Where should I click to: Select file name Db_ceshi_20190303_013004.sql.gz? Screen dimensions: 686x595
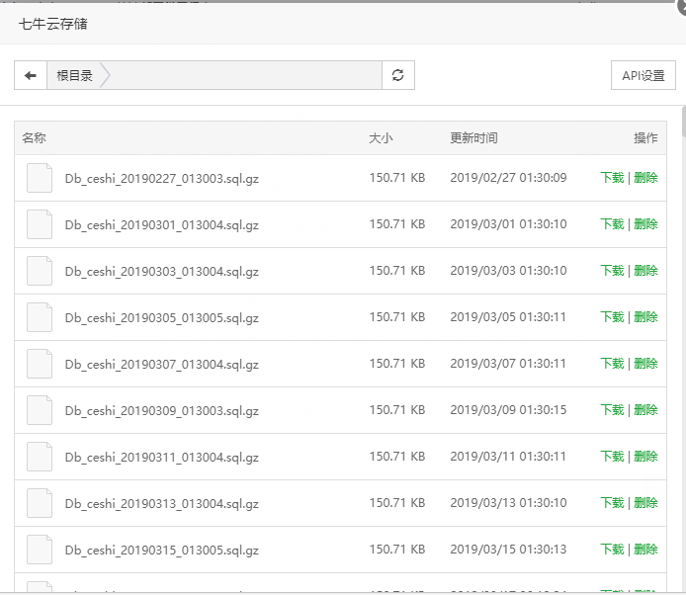tap(162, 271)
